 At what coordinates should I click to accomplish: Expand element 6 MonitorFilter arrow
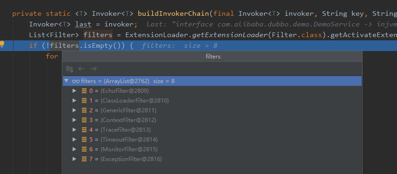click(74, 149)
